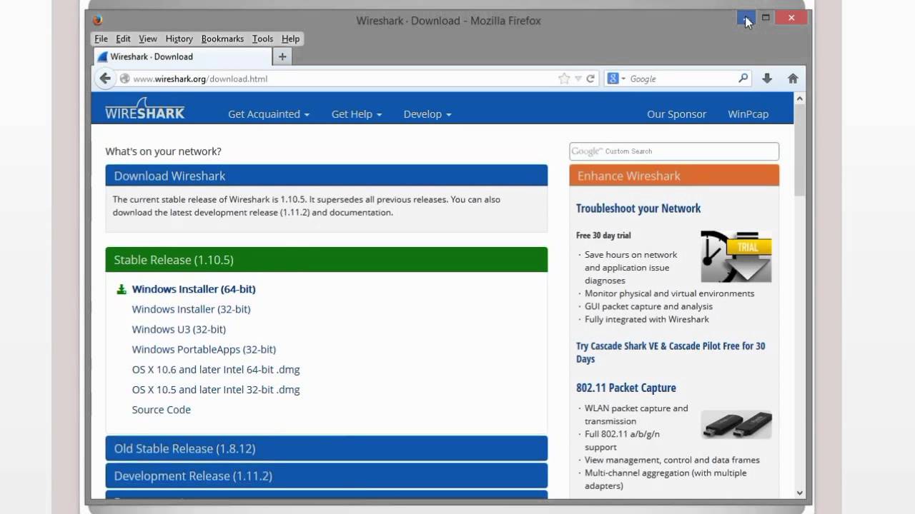The width and height of the screenshot is (915, 514).
Task: Open the Firefox downloads arrow icon
Action: (x=767, y=79)
